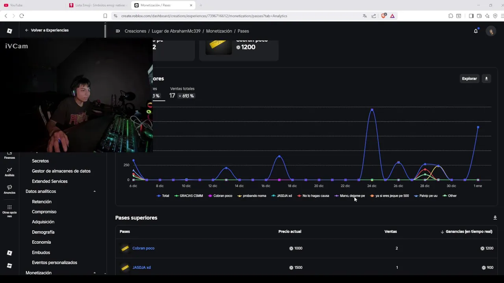Go to Lugar de AbrahamMc339 breadcrumb
504x283 pixels.
tap(176, 31)
